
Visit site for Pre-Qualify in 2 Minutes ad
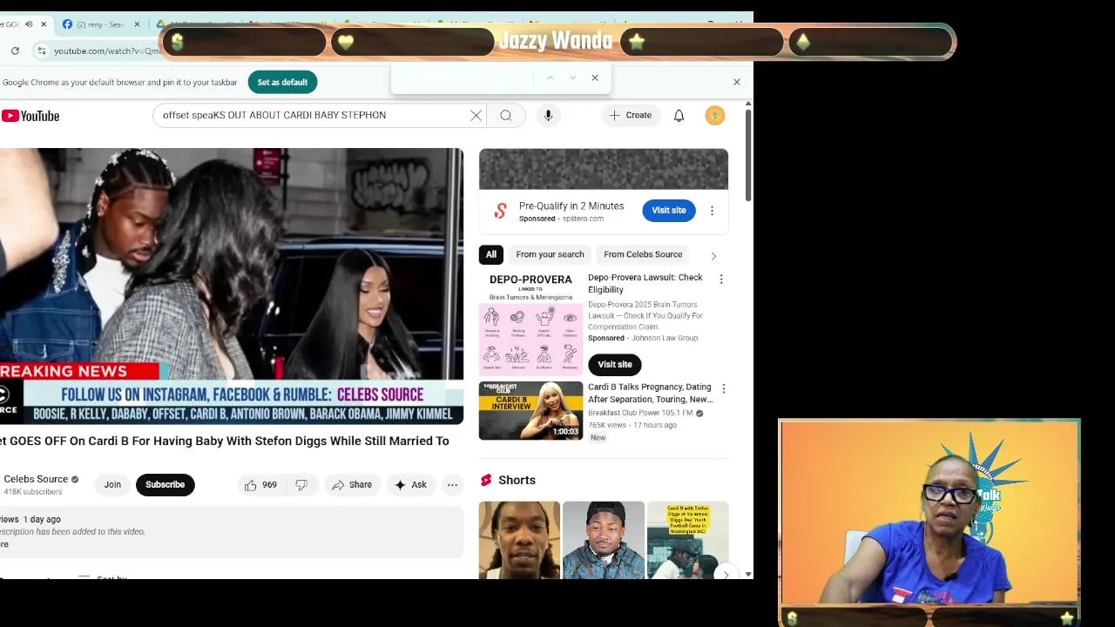click(669, 210)
